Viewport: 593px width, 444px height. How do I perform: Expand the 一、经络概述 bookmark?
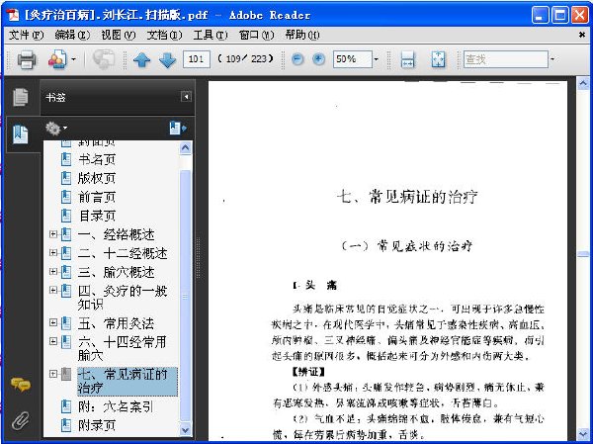coord(53,234)
